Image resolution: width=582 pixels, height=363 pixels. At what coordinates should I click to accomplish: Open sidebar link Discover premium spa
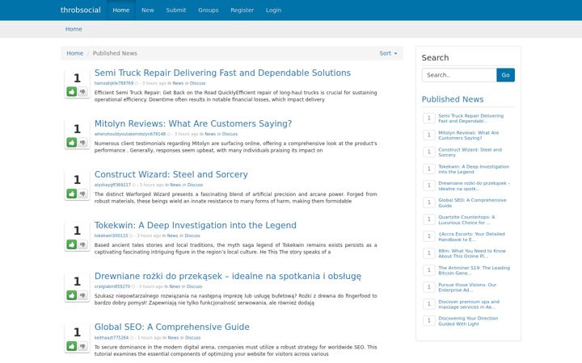[469, 304]
